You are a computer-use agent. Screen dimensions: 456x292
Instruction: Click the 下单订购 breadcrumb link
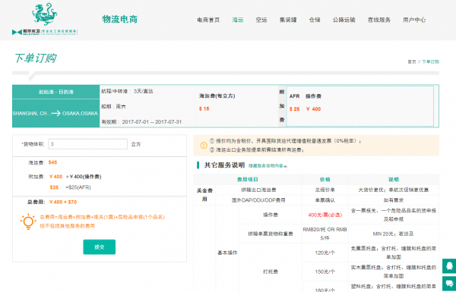[x=430, y=62]
